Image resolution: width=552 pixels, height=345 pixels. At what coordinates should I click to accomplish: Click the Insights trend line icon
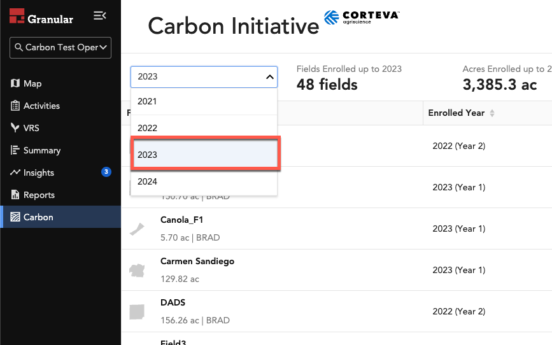[15, 172]
